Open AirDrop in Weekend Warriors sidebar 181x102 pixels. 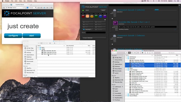(x=117, y=62)
